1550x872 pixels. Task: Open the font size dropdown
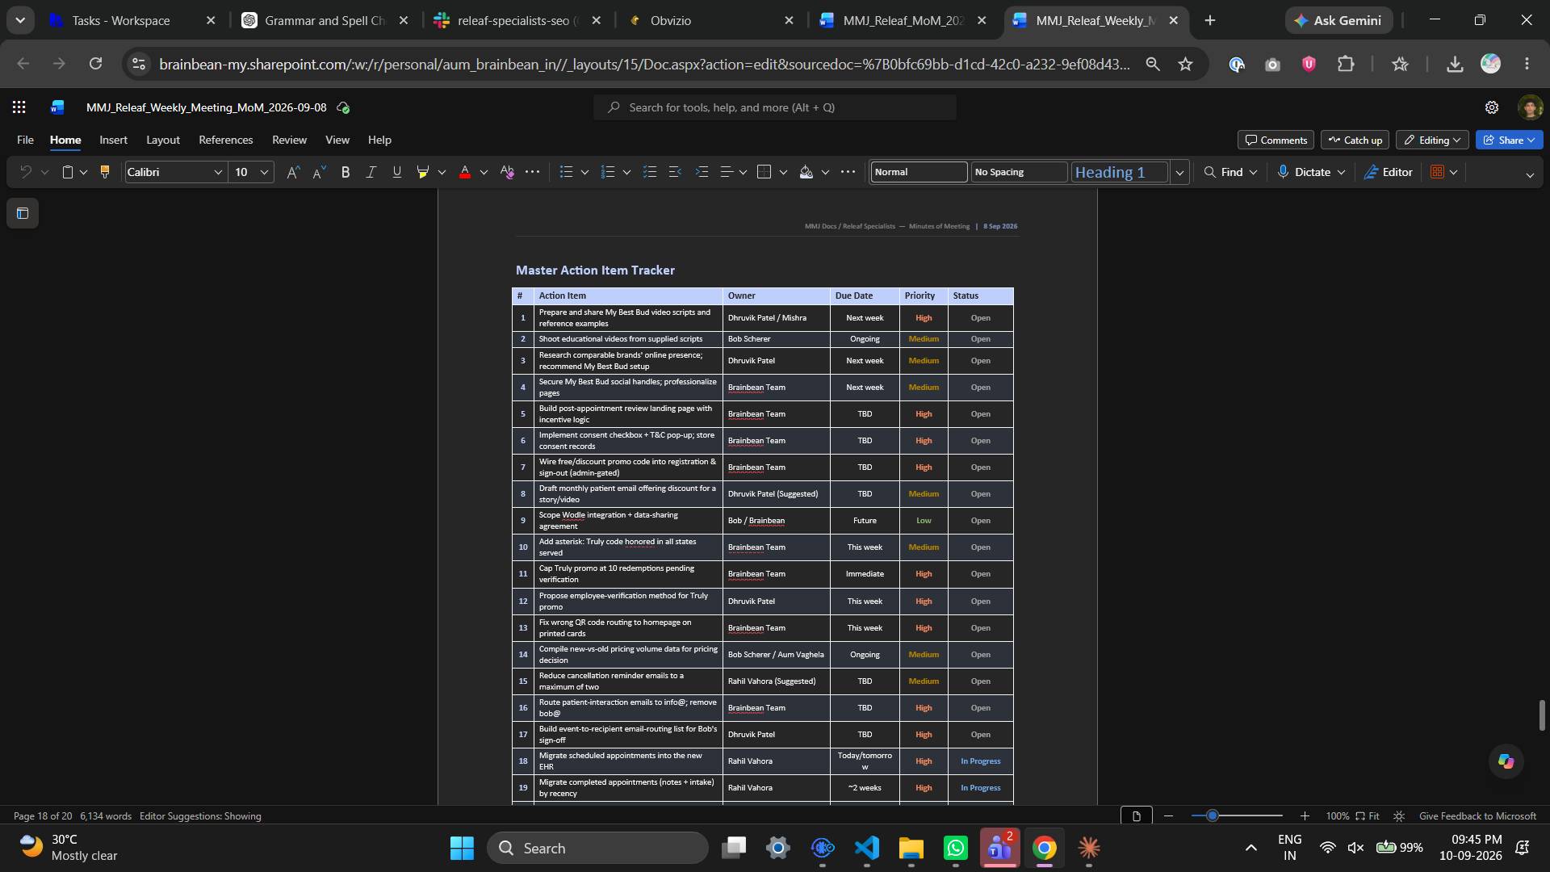264,172
